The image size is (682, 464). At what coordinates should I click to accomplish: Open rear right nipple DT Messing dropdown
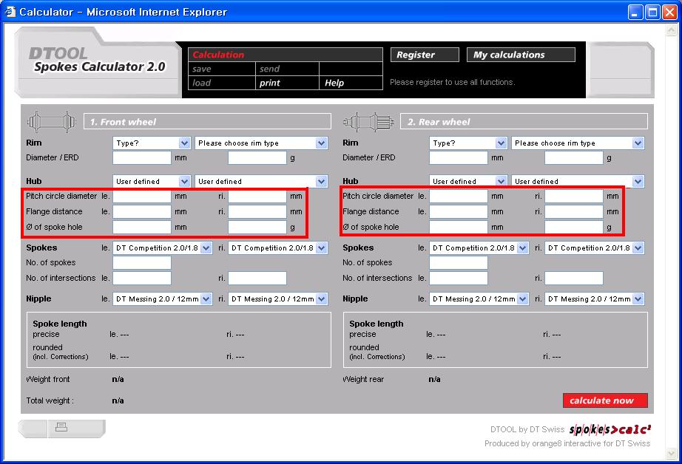(x=595, y=299)
